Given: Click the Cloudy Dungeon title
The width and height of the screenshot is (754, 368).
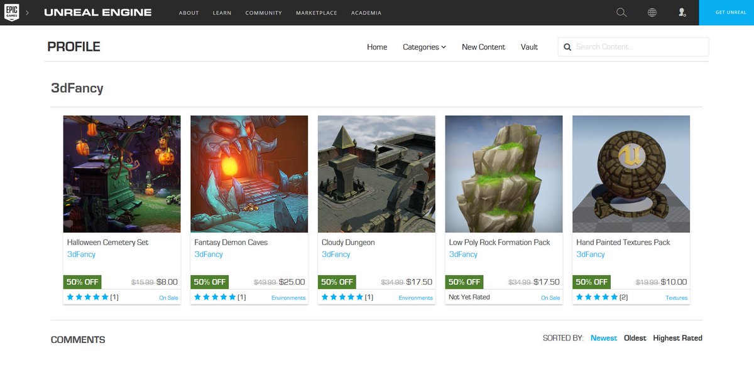Looking at the screenshot, I should click(x=348, y=243).
